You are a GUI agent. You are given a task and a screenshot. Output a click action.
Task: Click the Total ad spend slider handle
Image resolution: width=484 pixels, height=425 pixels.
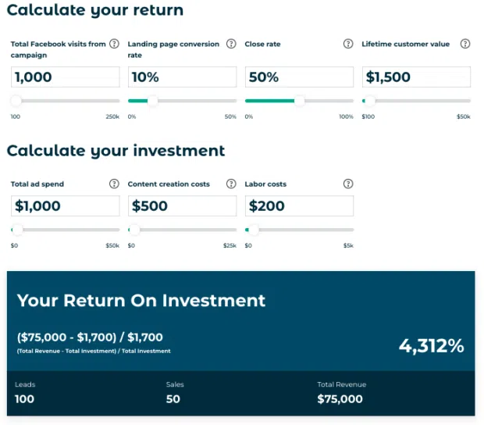point(18,230)
